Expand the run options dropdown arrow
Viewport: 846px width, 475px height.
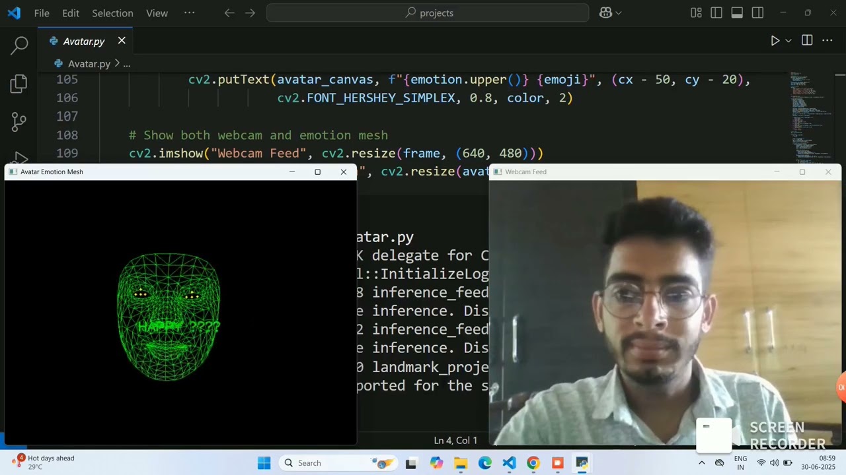(788, 41)
